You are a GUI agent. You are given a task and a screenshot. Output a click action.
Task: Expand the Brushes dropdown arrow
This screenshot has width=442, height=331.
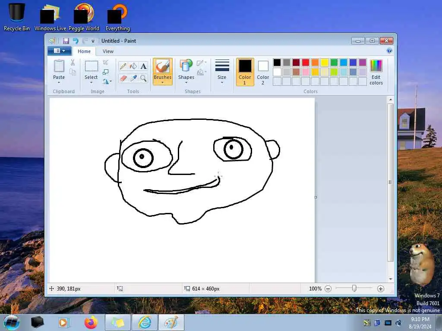(x=163, y=82)
